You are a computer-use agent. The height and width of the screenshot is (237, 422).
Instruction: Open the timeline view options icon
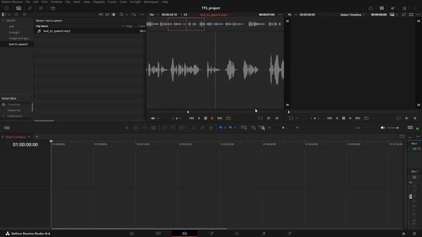point(7,128)
